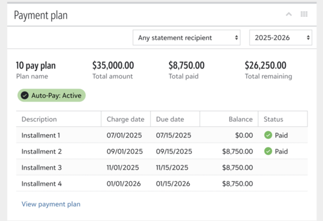Click the $26,250.00 total remaining amount
The height and width of the screenshot is (221, 323).
click(x=266, y=65)
